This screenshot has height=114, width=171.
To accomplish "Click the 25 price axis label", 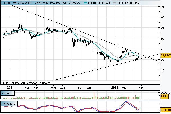I will point(162,49).
